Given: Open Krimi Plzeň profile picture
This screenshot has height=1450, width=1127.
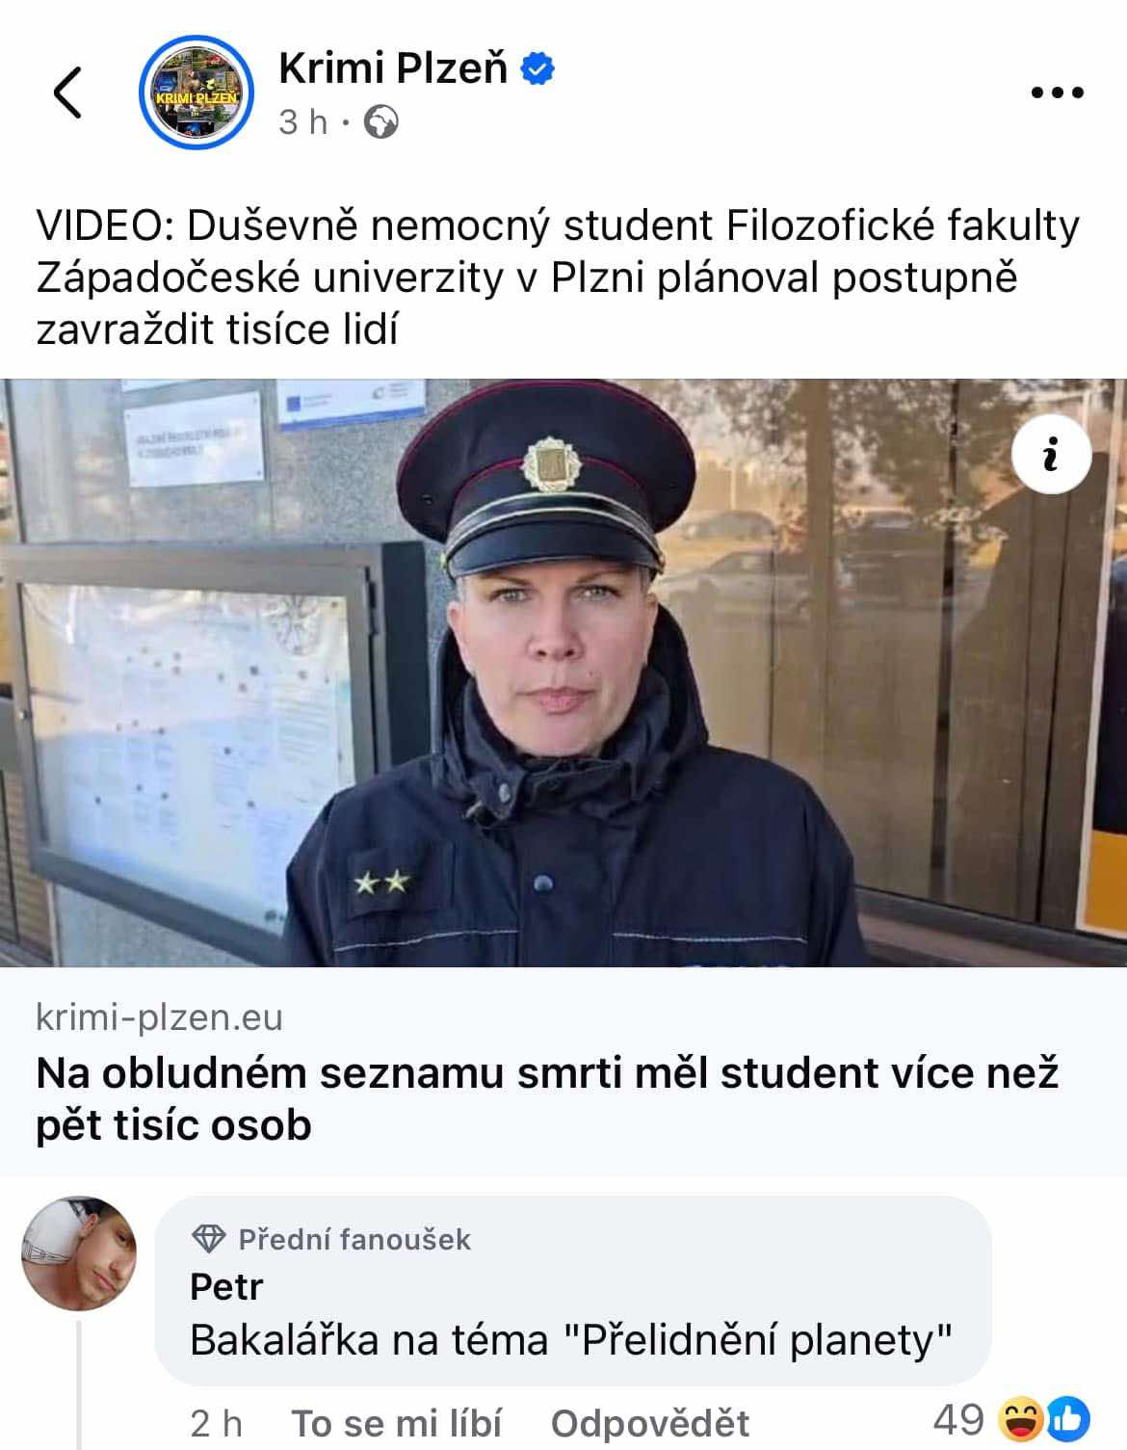Looking at the screenshot, I should pyautogui.click(x=197, y=92).
